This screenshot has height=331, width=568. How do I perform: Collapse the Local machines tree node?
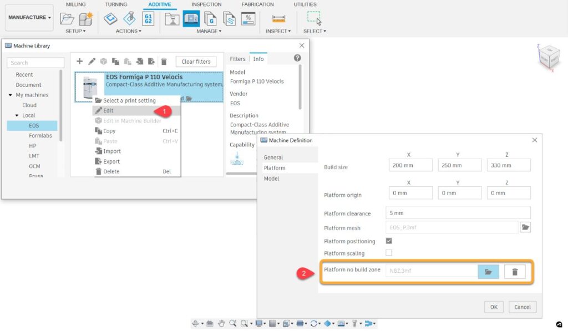[18, 115]
